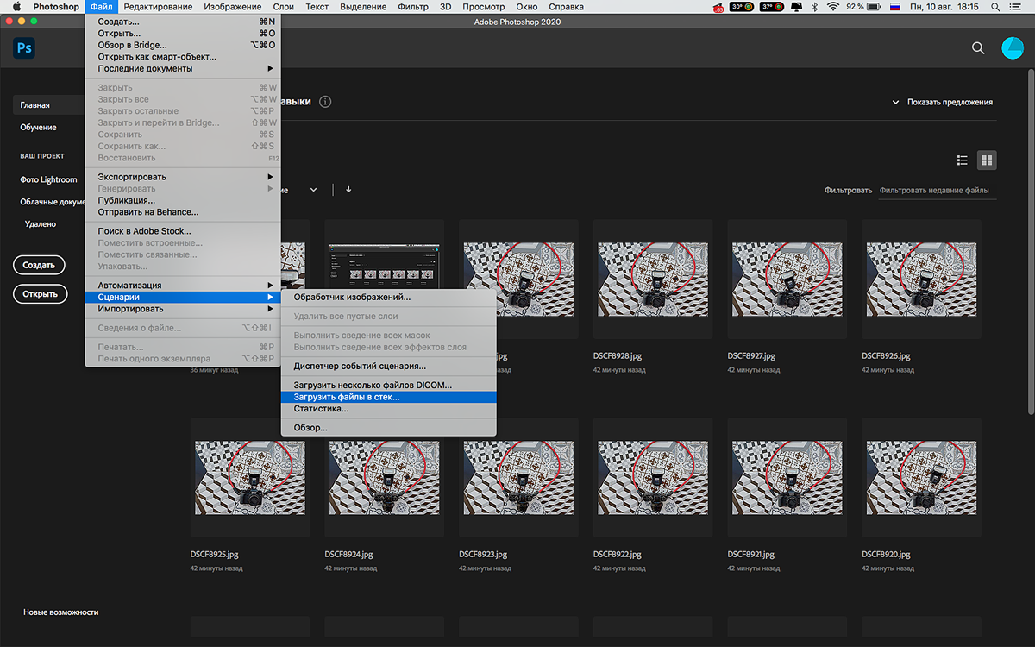Choose Открыть как смарт-объект...

tap(182, 57)
